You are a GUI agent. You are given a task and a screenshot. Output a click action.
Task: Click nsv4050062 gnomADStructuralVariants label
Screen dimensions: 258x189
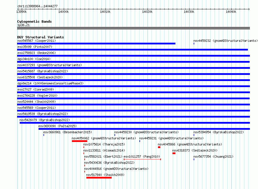click(104, 138)
